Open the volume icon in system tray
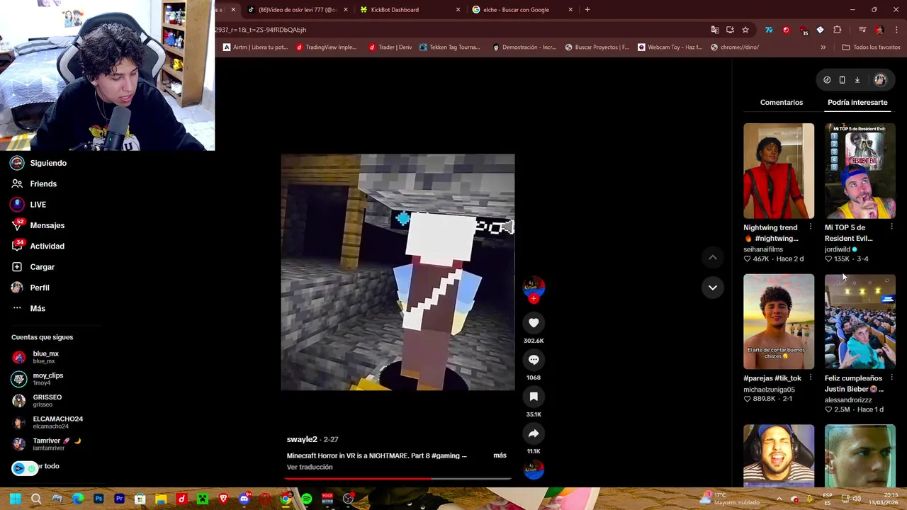The image size is (907, 510). (x=857, y=499)
